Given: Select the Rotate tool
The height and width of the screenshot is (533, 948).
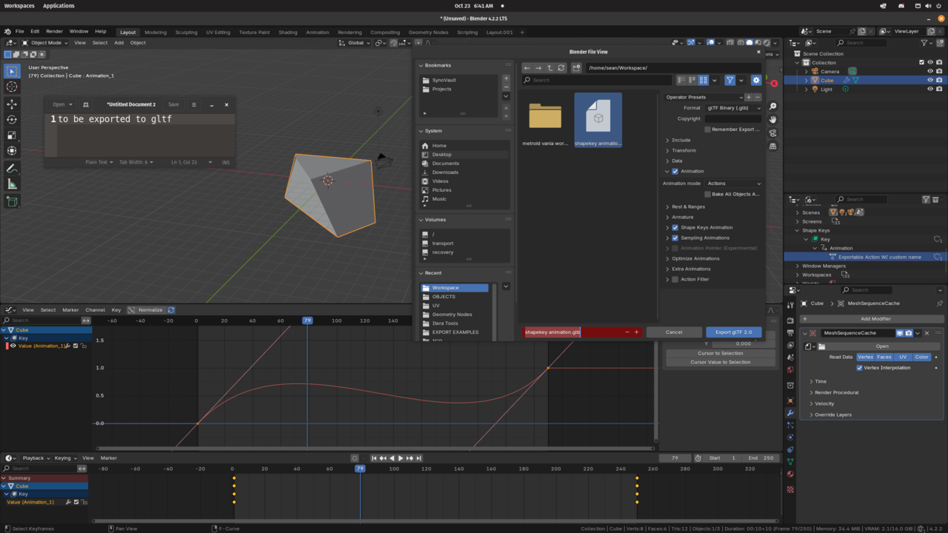Looking at the screenshot, I should coord(12,120).
